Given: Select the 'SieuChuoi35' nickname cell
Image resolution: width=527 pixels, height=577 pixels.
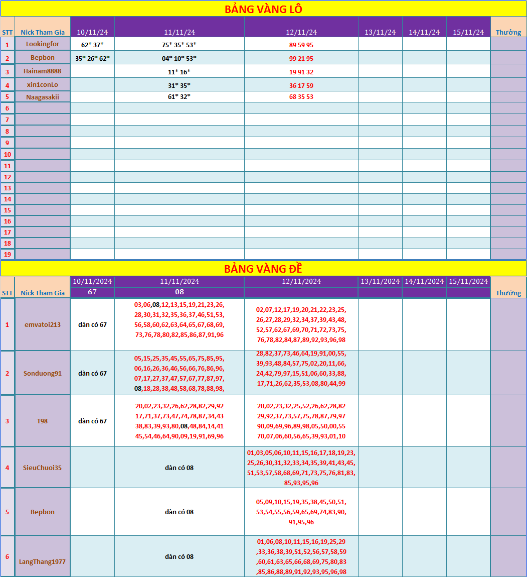Looking at the screenshot, I should tap(43, 468).
